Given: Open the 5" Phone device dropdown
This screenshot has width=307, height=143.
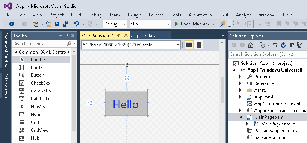Looking at the screenshot, I should tap(178, 45).
